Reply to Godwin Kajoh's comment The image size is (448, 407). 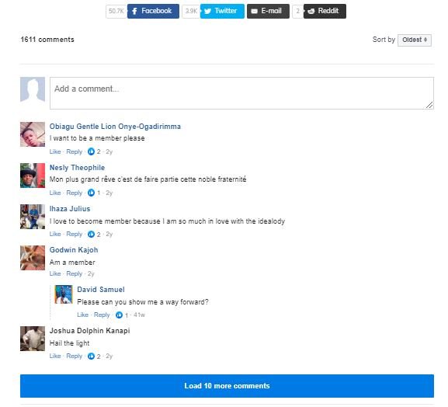(75, 274)
